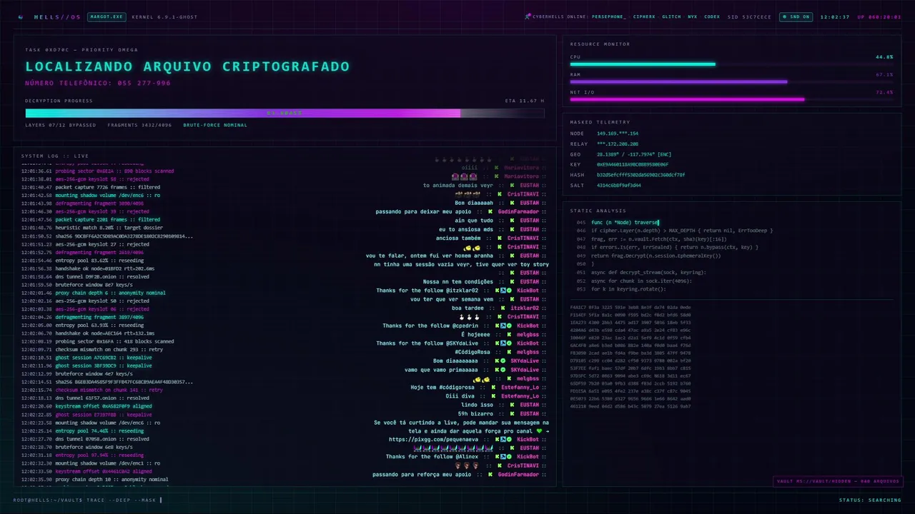Click the decryption progress bar
This screenshot has width=915, height=514.
285,113
